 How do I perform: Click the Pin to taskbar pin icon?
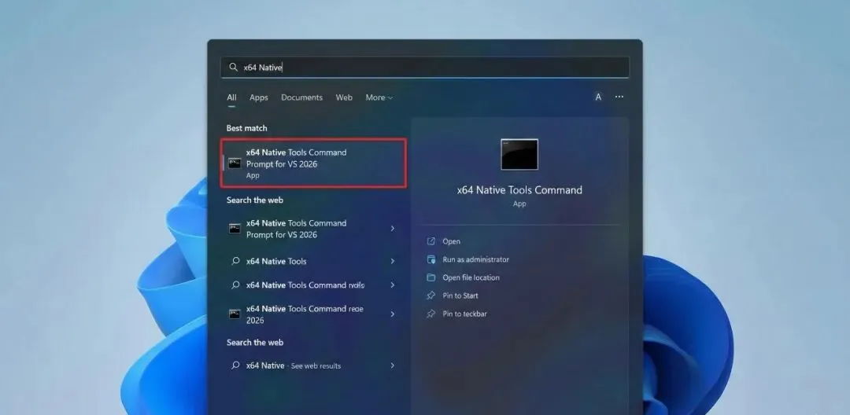coord(431,314)
